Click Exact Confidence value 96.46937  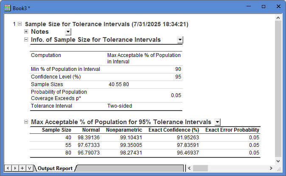tap(188, 153)
